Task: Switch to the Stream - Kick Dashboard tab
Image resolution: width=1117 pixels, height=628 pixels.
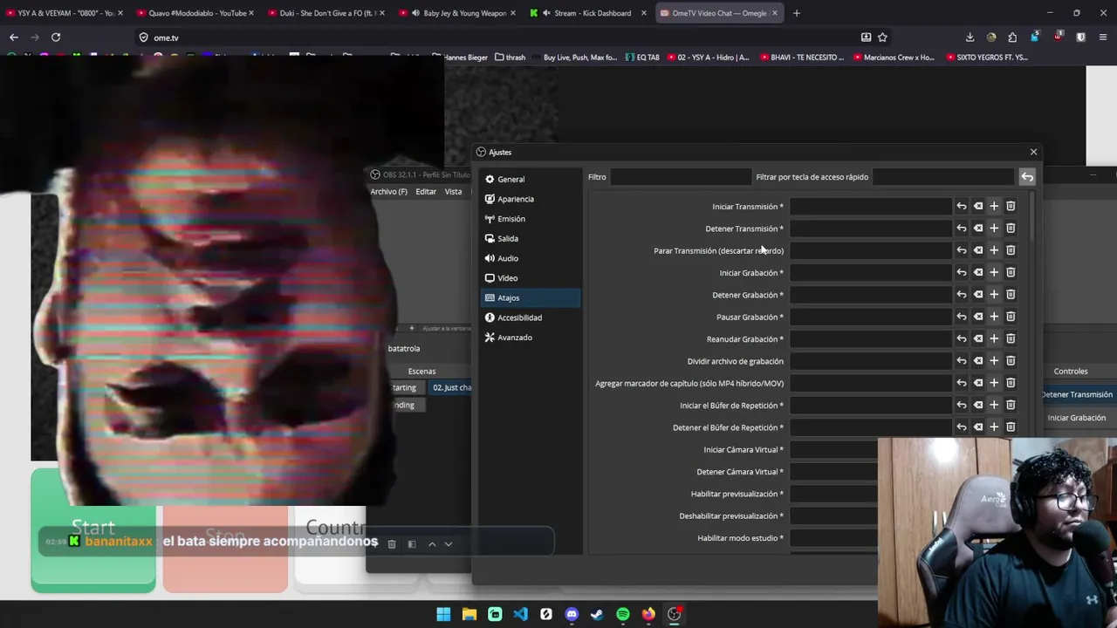Action: 589,13
